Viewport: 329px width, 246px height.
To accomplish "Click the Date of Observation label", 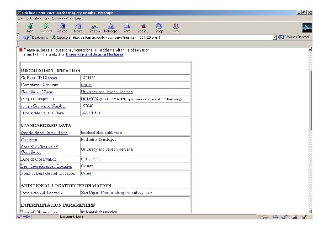I will tap(38, 159).
